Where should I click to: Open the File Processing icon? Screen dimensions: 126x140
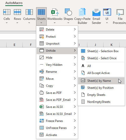[x=120, y=13]
